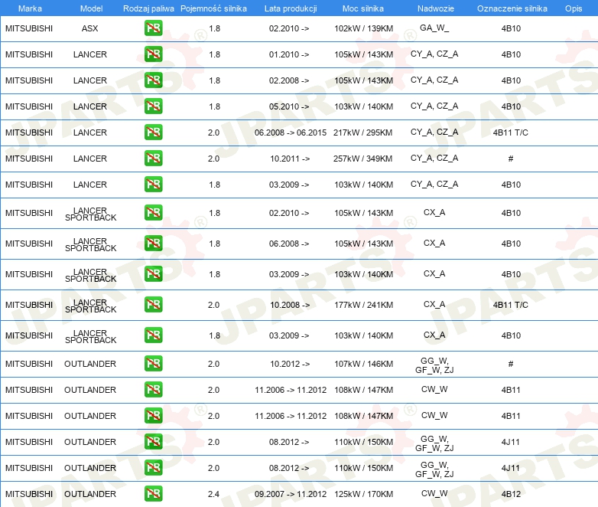
Task: Click the petrol fuel icon in the ASX row
Action: [x=153, y=29]
